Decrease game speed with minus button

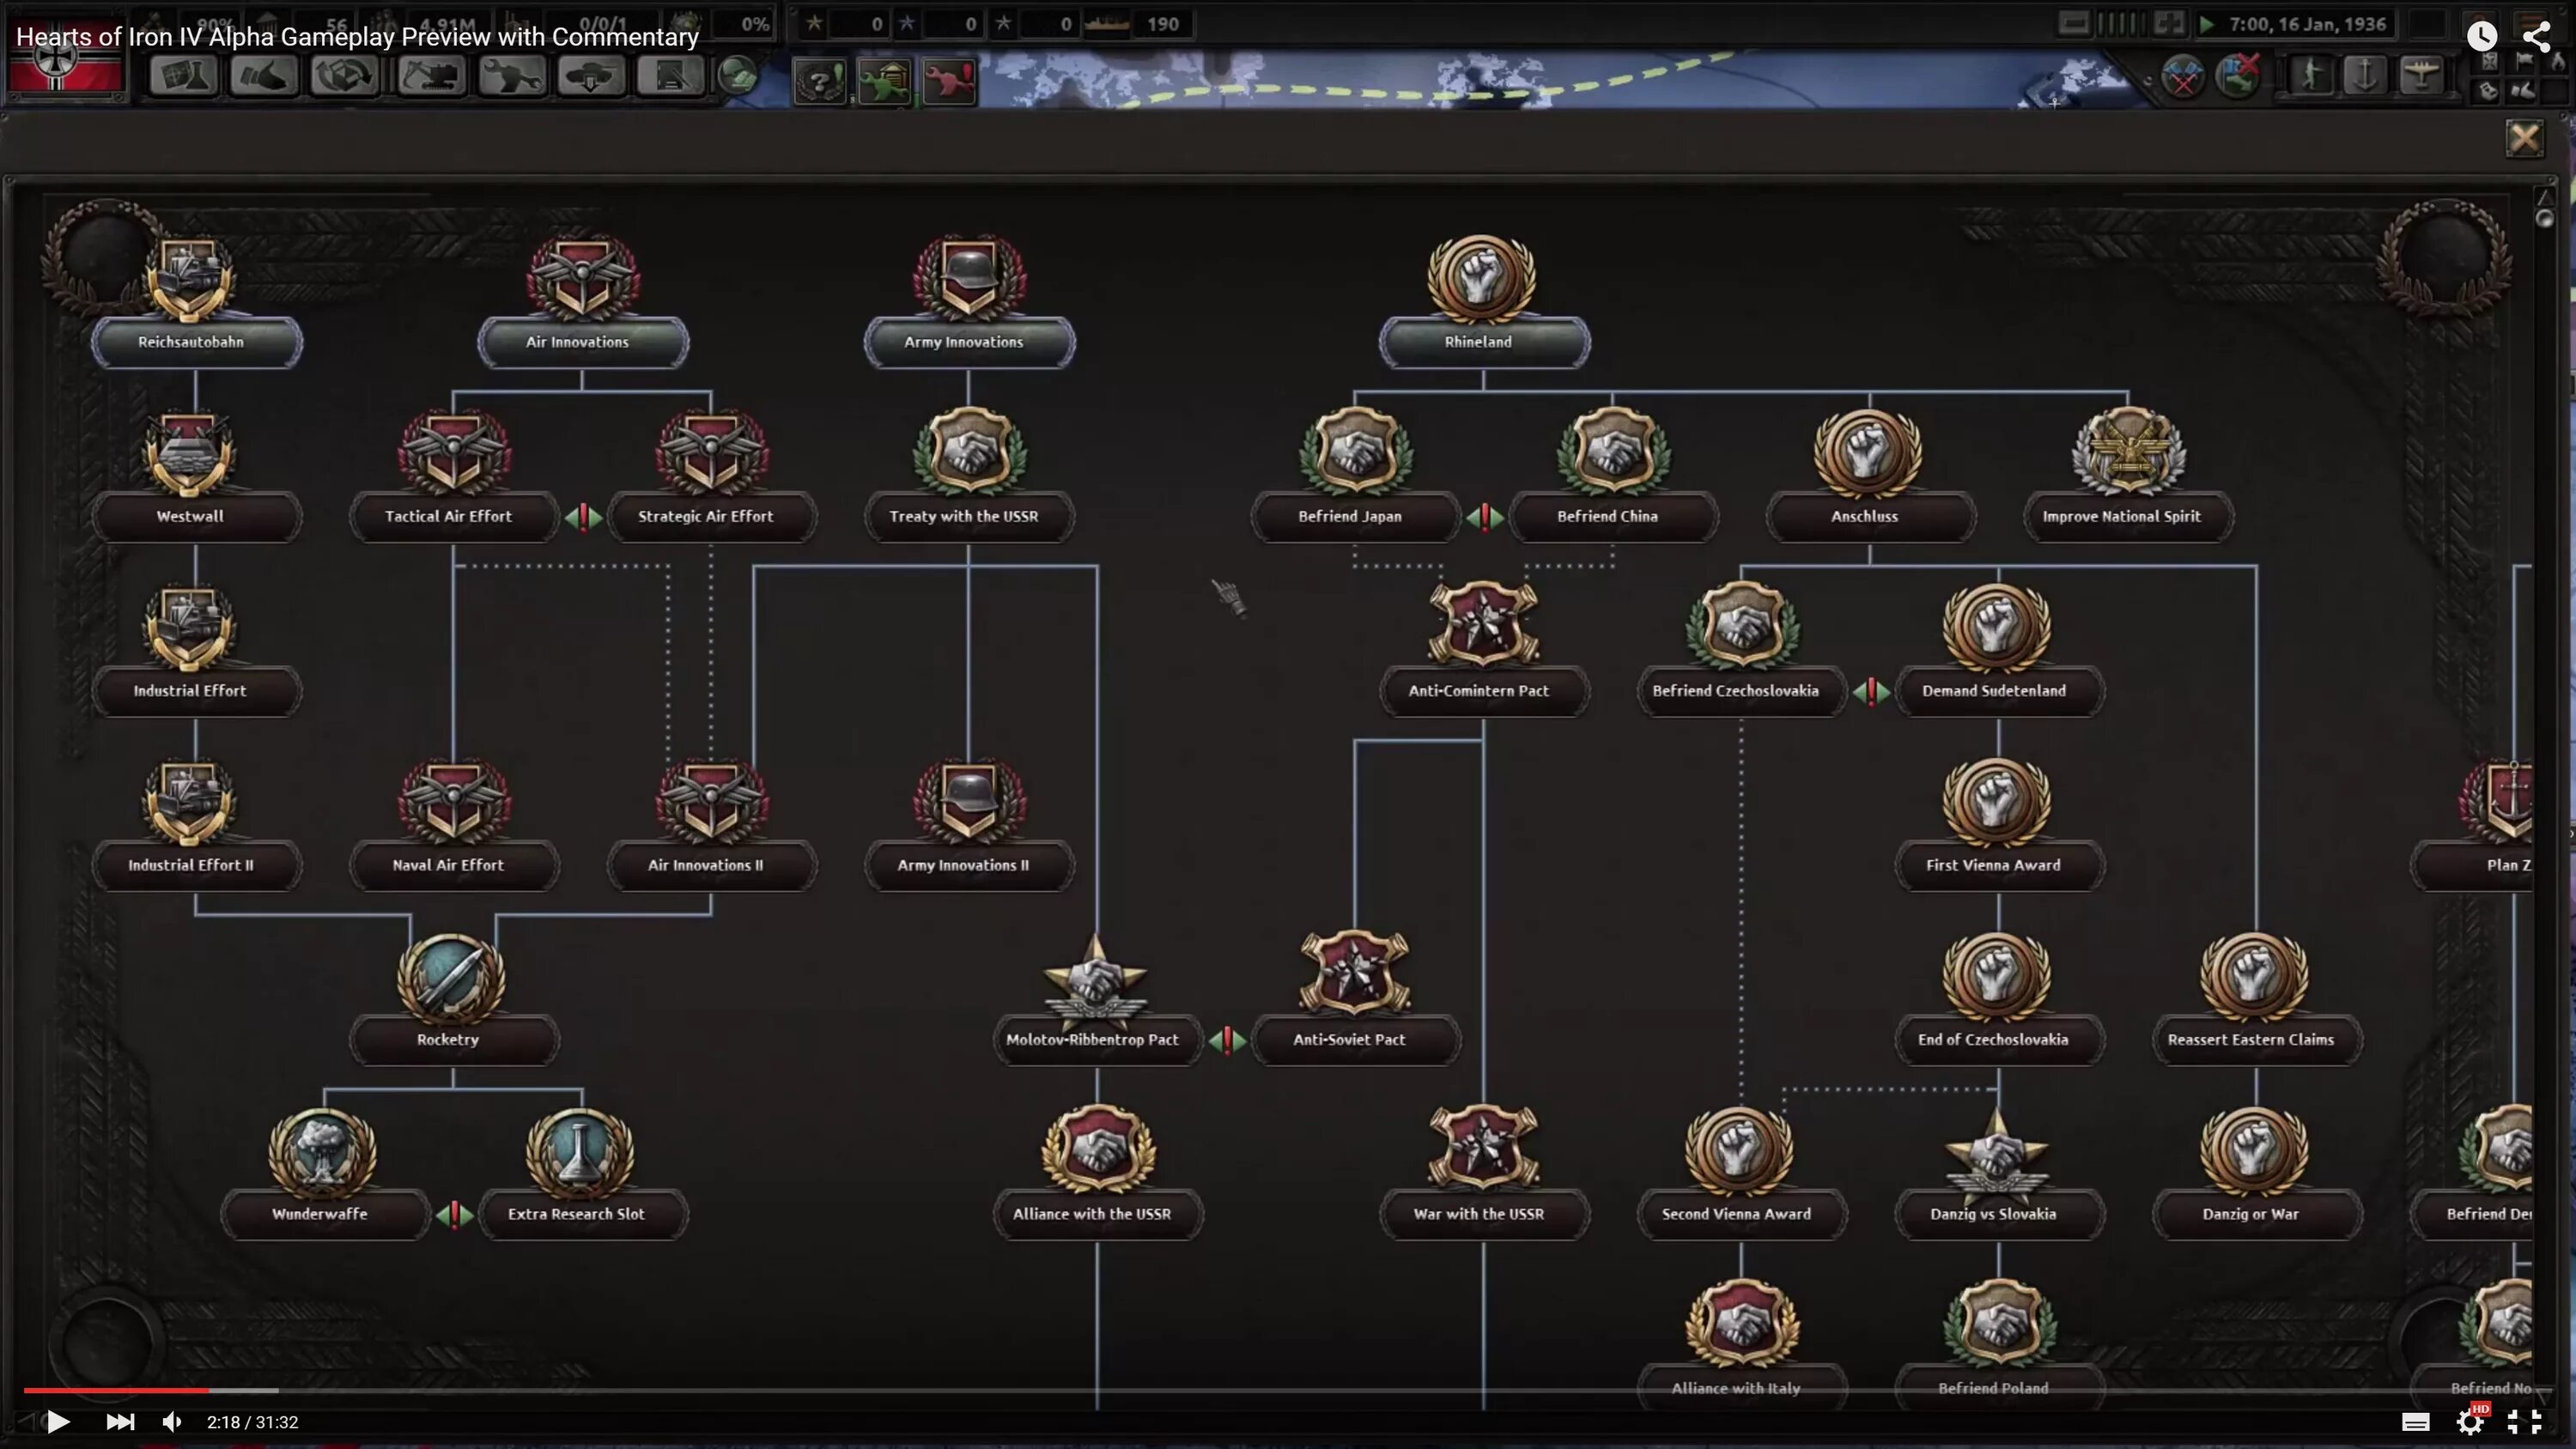coord(2074,23)
